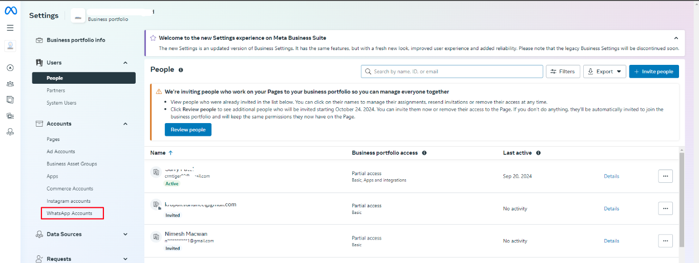
Task: Open the people group icon in left rail
Action: (x=10, y=83)
